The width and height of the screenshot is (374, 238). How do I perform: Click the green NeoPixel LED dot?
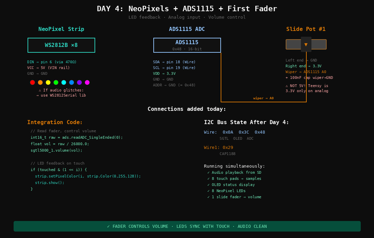(56, 83)
